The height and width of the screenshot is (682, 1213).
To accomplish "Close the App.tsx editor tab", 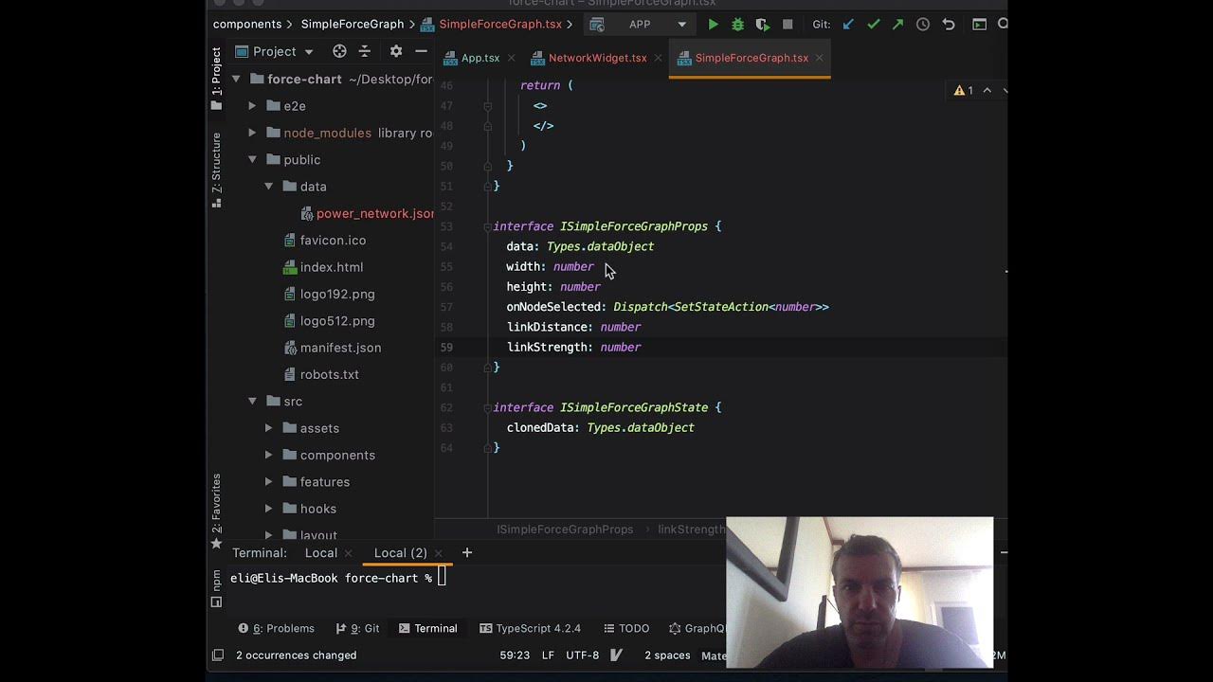I will click(x=512, y=58).
